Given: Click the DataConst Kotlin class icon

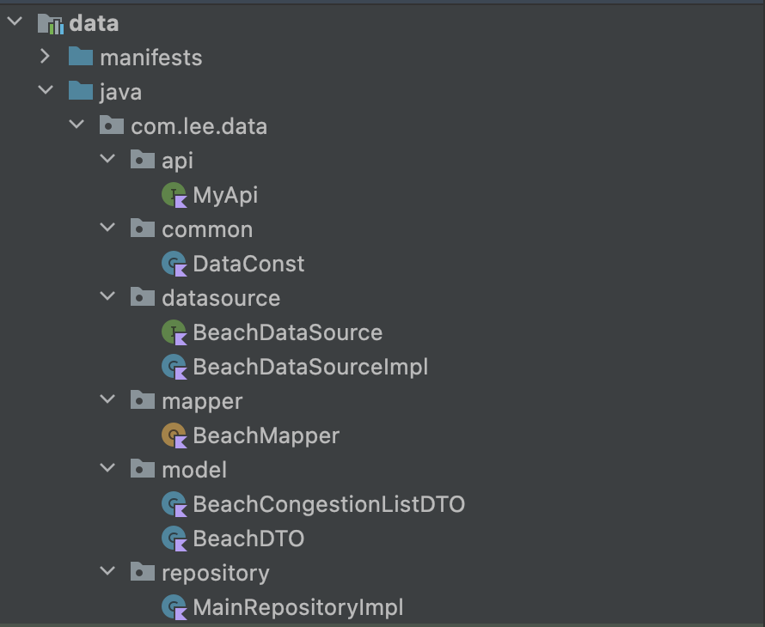Looking at the screenshot, I should pyautogui.click(x=174, y=264).
